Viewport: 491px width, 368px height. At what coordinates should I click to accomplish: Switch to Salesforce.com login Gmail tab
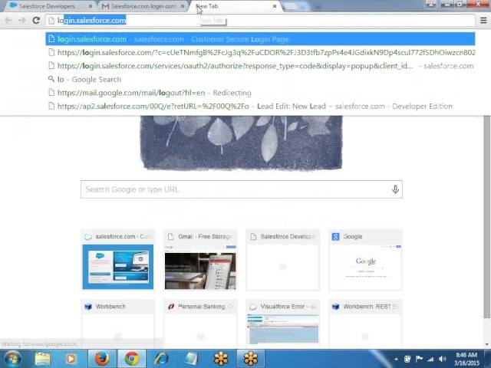click(x=143, y=6)
